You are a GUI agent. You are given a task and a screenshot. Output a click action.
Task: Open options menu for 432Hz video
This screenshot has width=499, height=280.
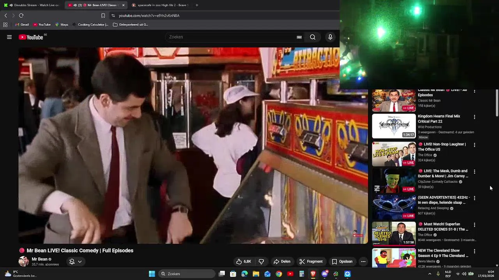click(474, 198)
